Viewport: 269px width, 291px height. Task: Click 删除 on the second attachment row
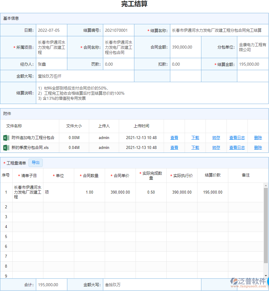click(258, 147)
